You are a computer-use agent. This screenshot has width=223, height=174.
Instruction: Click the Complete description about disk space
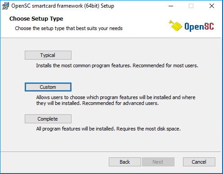[108, 129]
